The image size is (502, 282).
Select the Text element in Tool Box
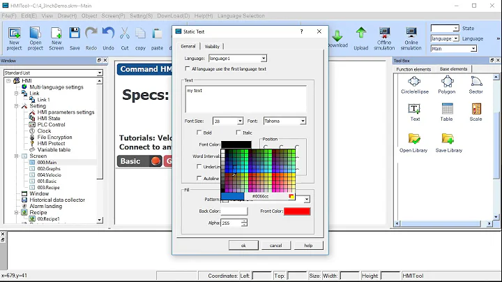click(x=415, y=112)
